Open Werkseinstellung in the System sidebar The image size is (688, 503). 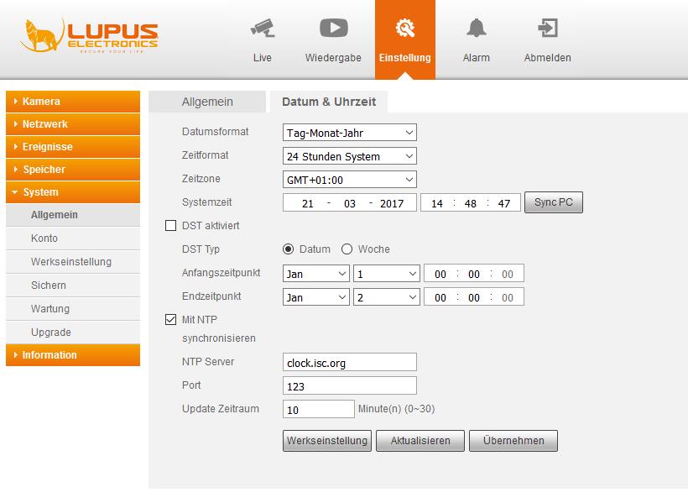70,262
